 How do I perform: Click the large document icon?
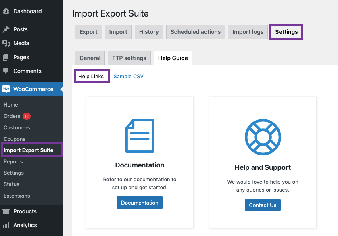point(140,136)
